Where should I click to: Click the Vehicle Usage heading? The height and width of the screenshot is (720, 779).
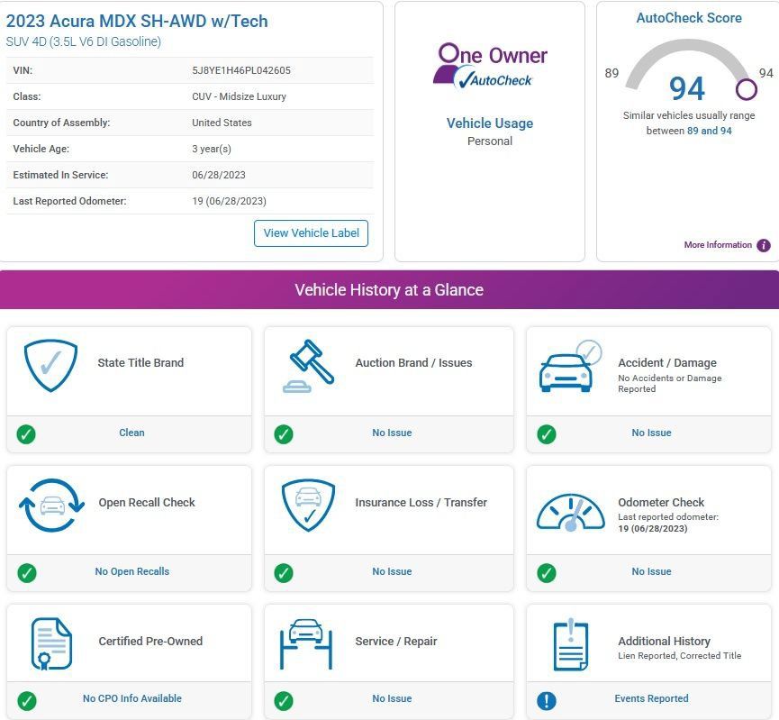point(490,123)
